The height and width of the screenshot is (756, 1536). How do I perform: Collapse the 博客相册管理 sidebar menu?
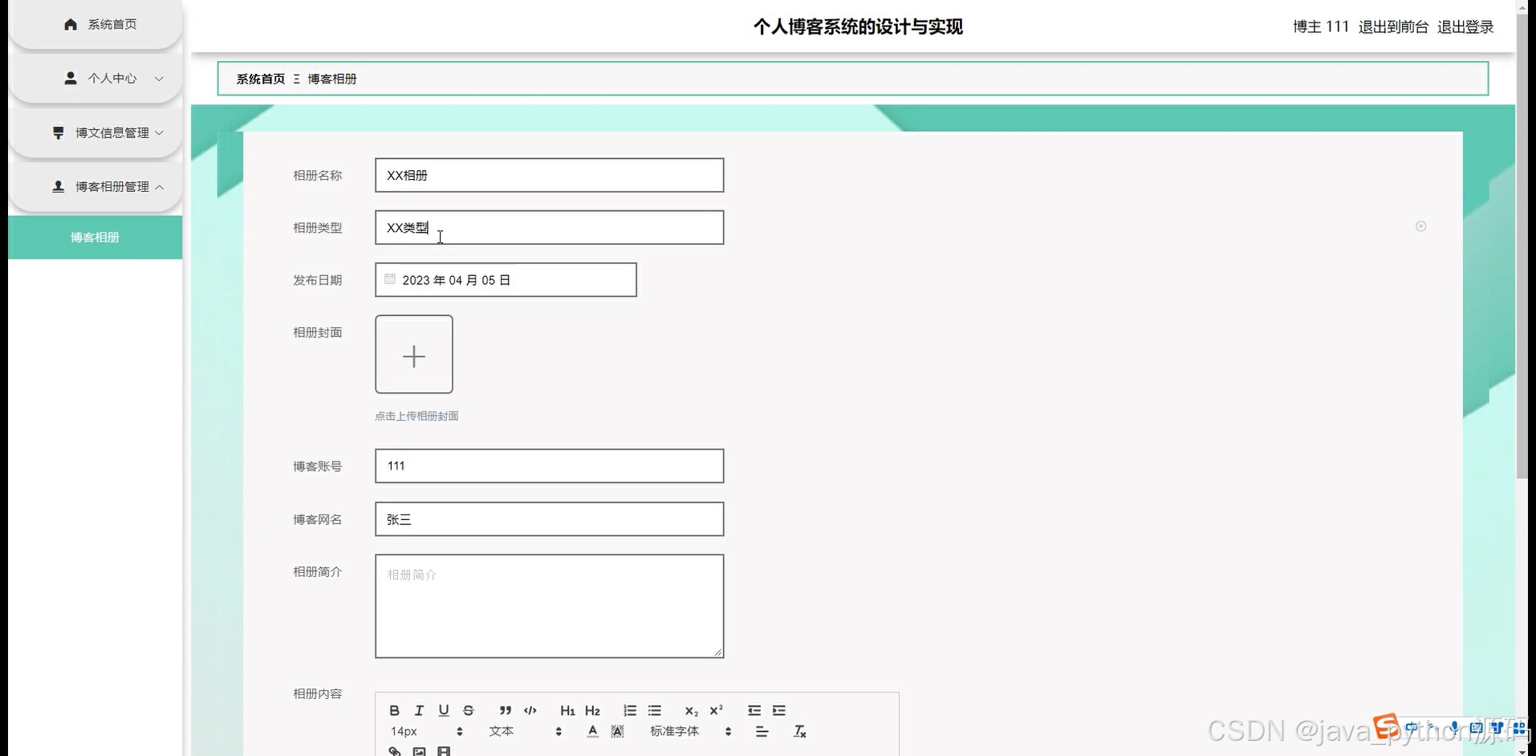point(95,186)
